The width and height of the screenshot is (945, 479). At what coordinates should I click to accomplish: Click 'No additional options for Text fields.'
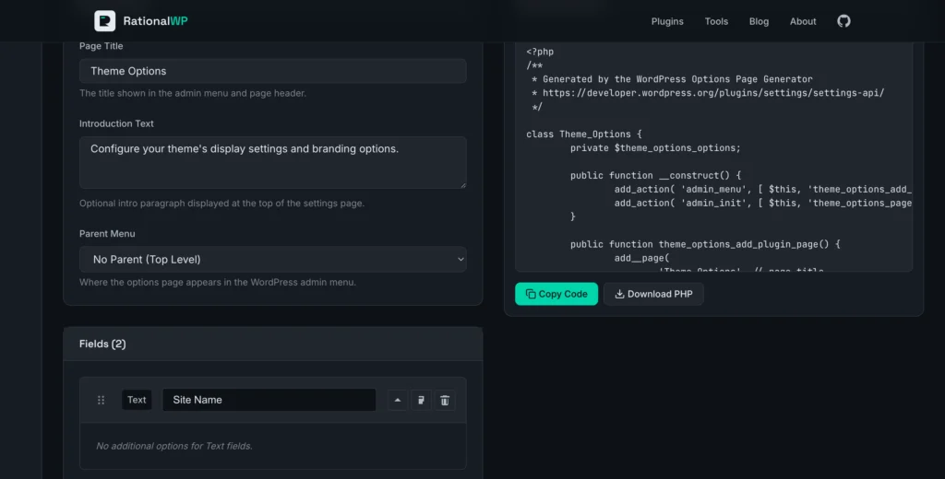pyautogui.click(x=174, y=446)
